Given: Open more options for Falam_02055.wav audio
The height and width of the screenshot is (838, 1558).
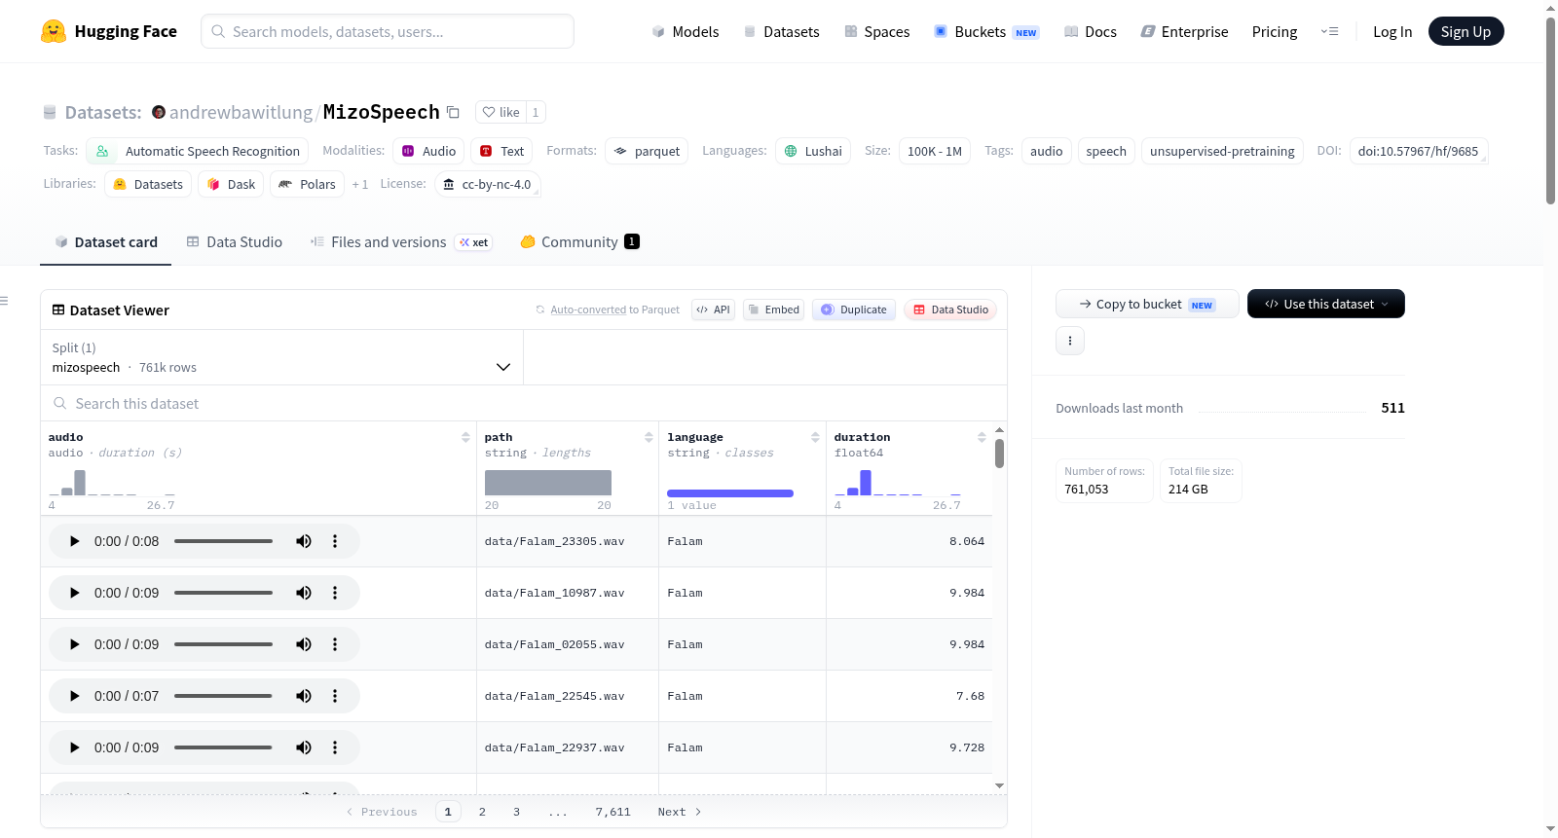Looking at the screenshot, I should point(335,644).
